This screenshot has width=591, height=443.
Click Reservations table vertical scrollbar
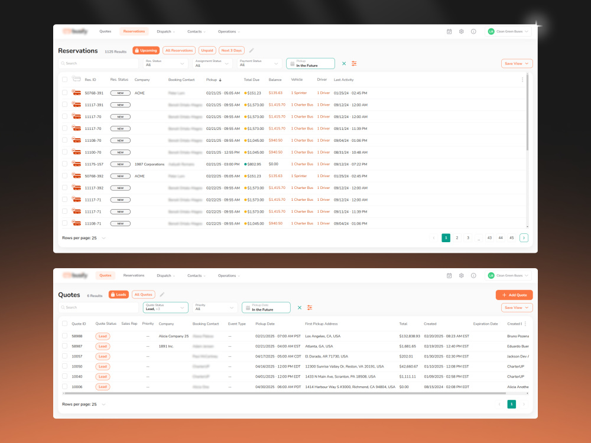527,113
